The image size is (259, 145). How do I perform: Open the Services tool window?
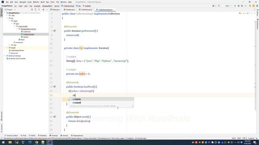tap(64, 136)
